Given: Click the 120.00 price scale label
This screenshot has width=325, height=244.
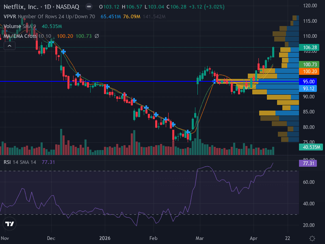Looking at the screenshot, I should (x=310, y=6).
